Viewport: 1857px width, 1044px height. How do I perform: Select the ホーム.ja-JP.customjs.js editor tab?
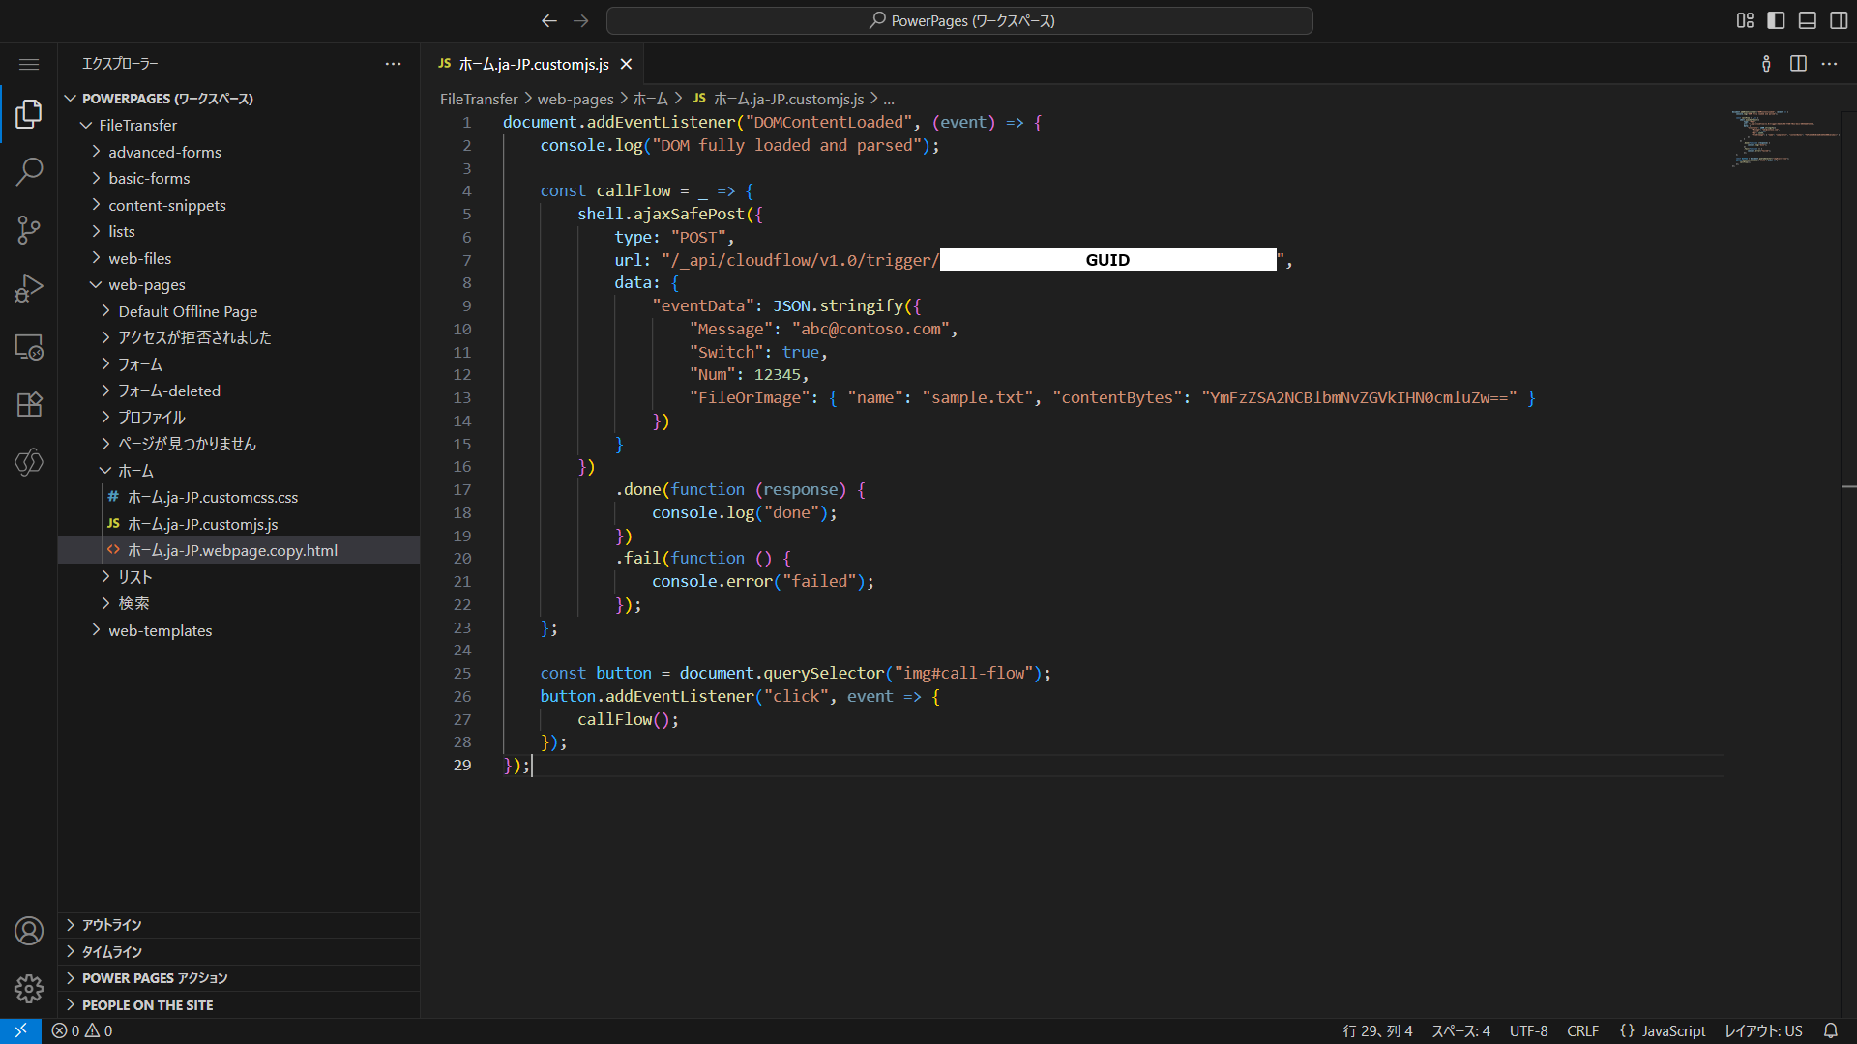(x=533, y=64)
